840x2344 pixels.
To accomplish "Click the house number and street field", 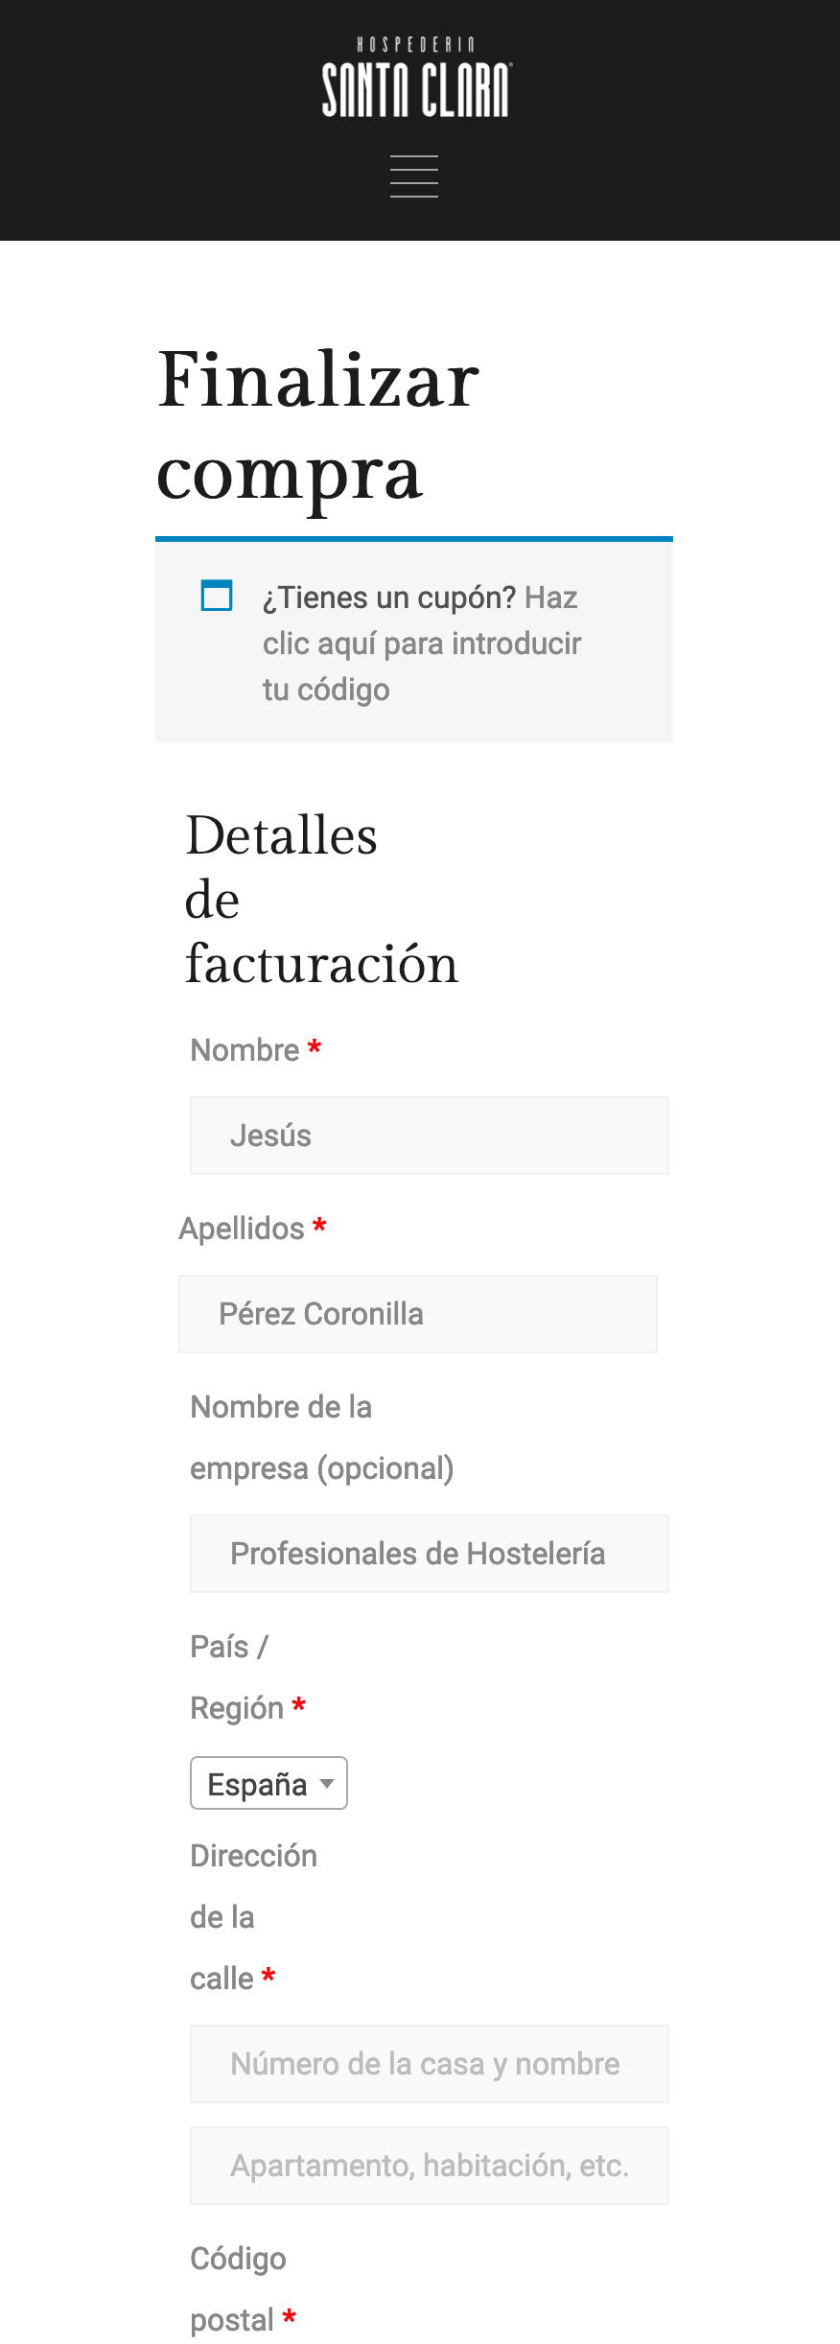I will 430,2064.
